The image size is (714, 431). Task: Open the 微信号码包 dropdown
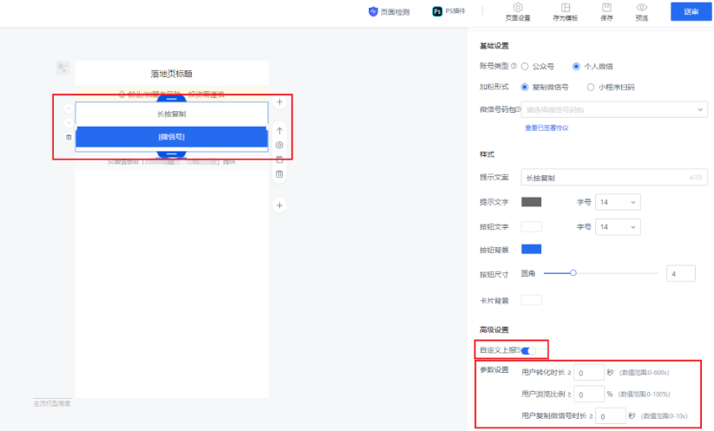tap(614, 109)
